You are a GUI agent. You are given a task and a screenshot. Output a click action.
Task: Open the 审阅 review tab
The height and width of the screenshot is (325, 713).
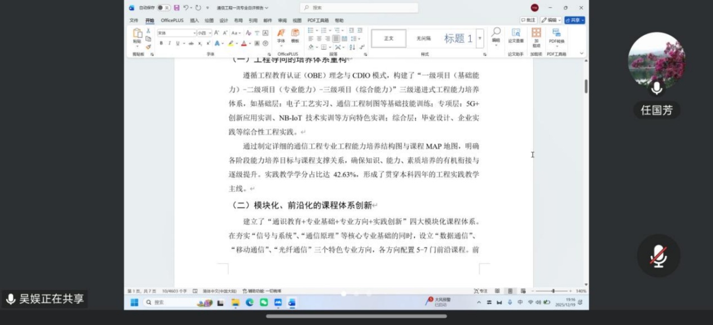click(282, 21)
